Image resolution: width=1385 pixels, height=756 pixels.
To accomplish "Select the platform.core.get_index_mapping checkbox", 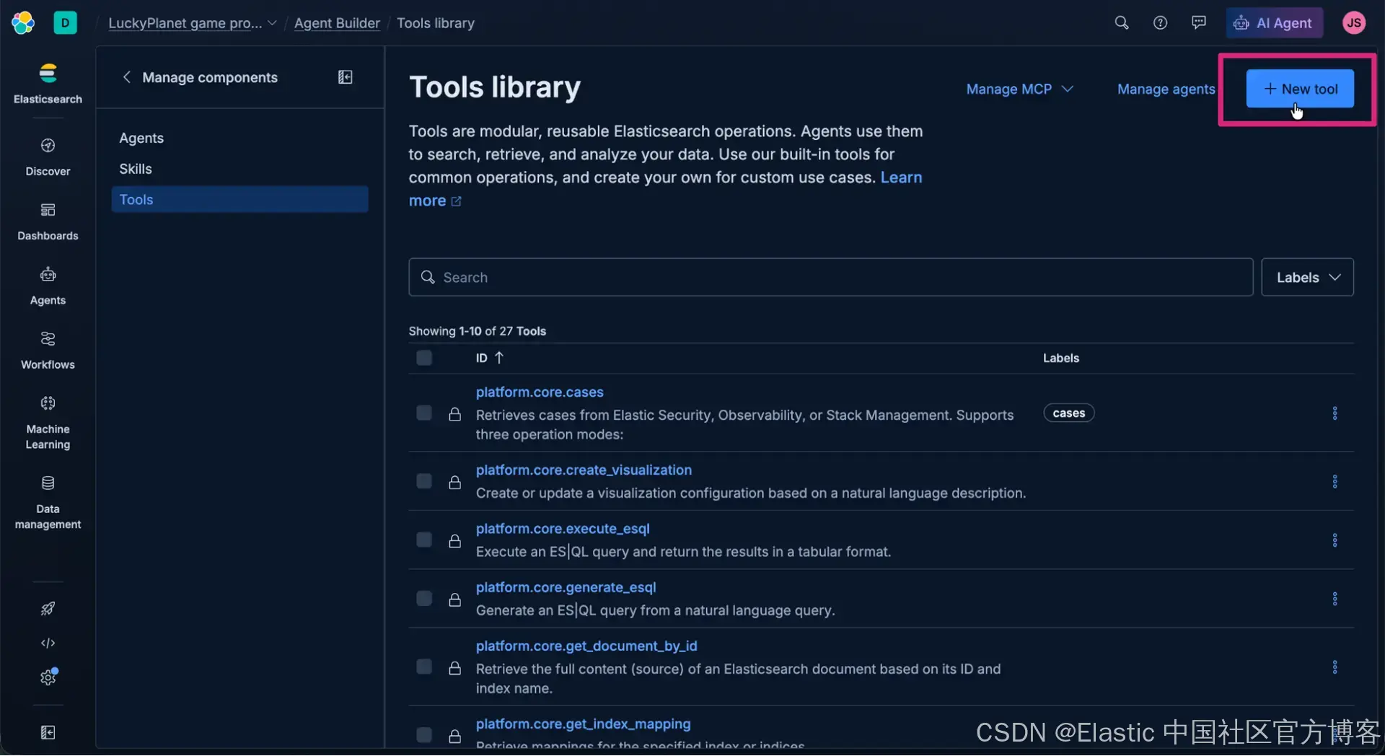I will [424, 735].
